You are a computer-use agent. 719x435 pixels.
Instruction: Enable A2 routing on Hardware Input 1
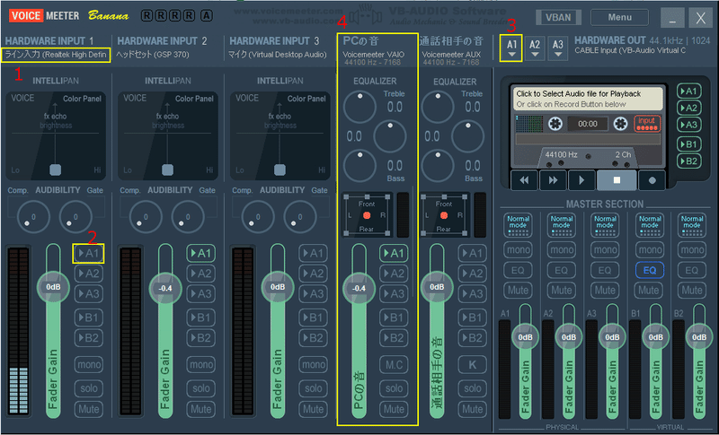tap(88, 274)
